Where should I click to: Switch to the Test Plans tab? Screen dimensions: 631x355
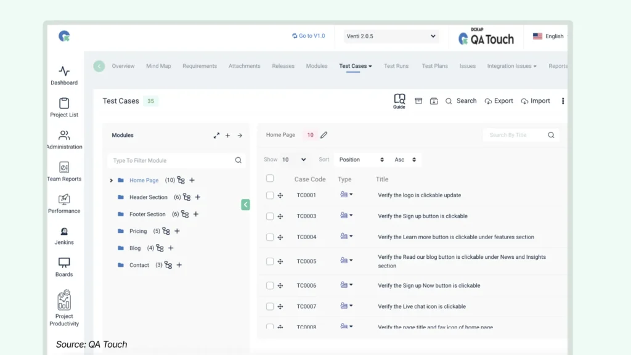(x=434, y=66)
